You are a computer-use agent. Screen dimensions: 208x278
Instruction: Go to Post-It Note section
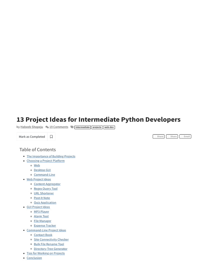42,198
